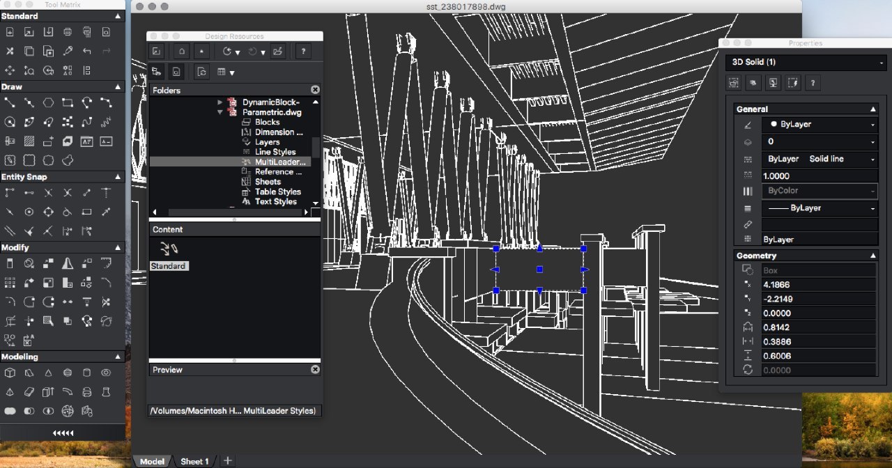
Task: Click the New drawing icon in Standard
Action: tap(10, 31)
